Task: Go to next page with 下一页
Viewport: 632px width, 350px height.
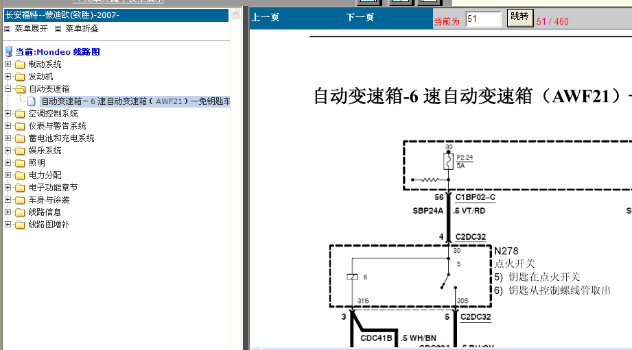Action: 360,18
